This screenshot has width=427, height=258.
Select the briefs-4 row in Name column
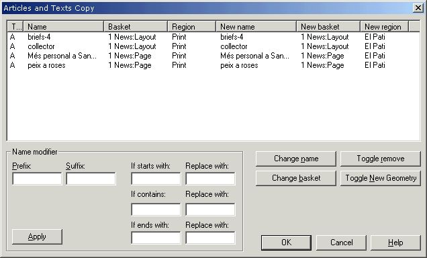(39, 37)
